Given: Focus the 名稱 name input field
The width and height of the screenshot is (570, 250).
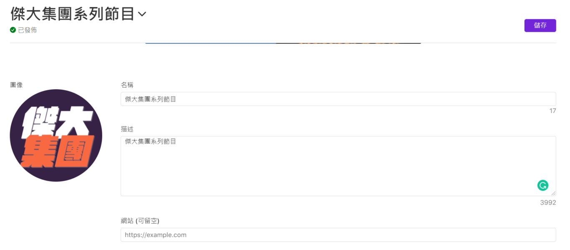Looking at the screenshot, I should point(338,99).
